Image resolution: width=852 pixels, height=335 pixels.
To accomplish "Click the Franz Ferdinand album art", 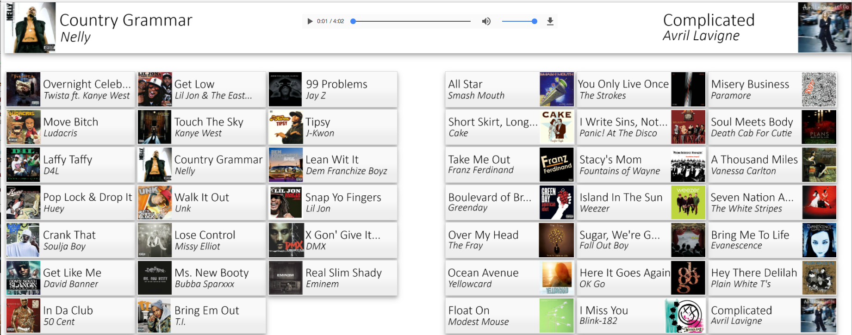I will (x=556, y=165).
